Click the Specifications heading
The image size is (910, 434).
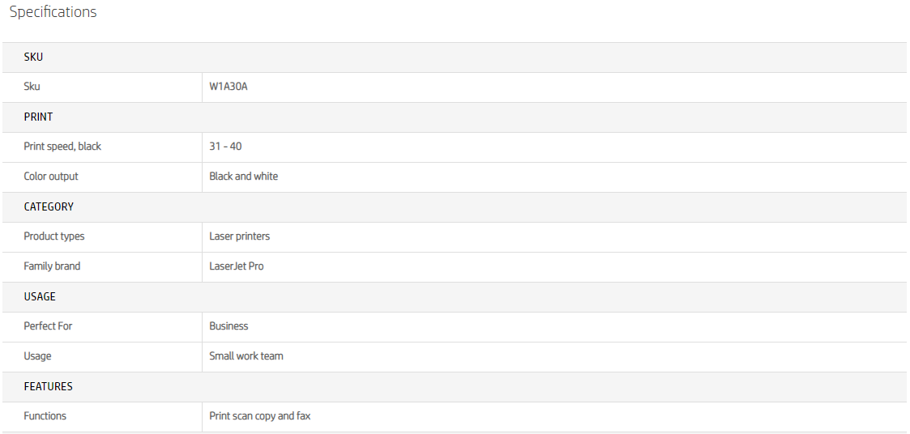53,12
